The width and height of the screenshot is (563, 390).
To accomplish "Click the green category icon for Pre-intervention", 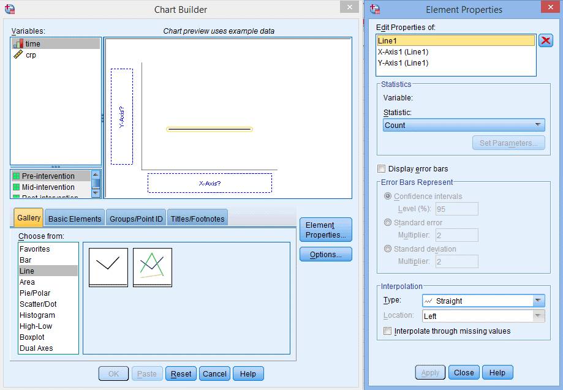I will (x=16, y=176).
